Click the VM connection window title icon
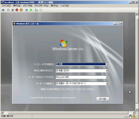The image size is (139, 119). click(3, 2)
